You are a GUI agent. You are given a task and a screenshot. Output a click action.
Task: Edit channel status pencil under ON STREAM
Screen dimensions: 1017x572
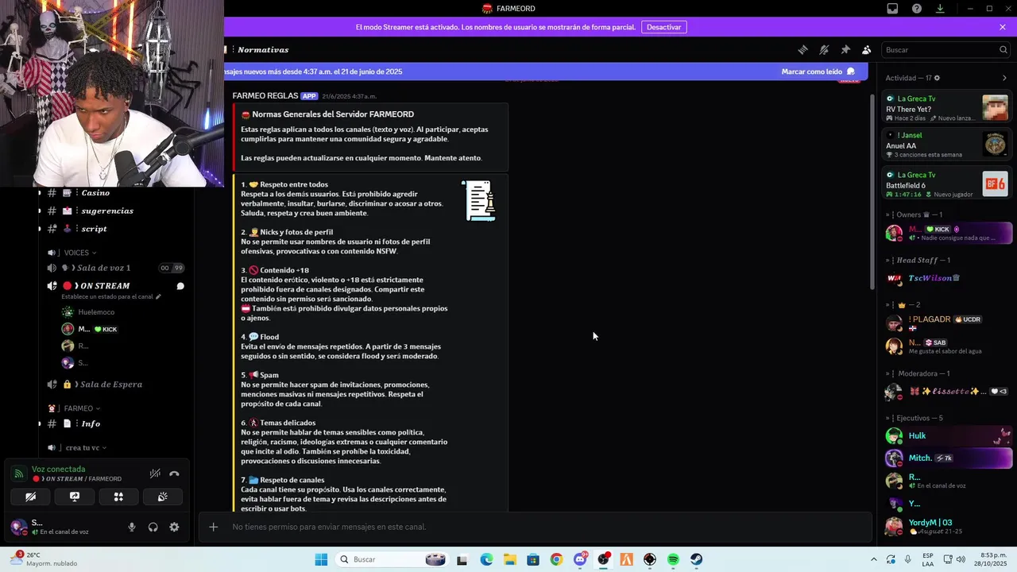pos(158,297)
